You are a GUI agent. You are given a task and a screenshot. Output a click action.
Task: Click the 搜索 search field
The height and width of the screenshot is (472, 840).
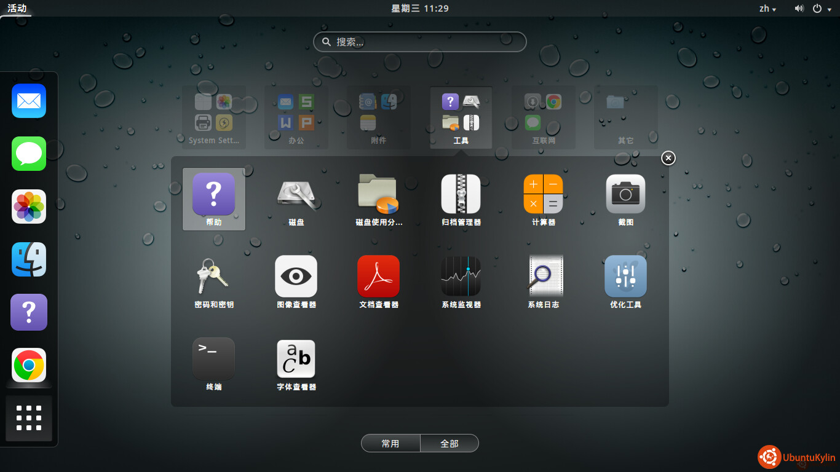pyautogui.click(x=420, y=42)
